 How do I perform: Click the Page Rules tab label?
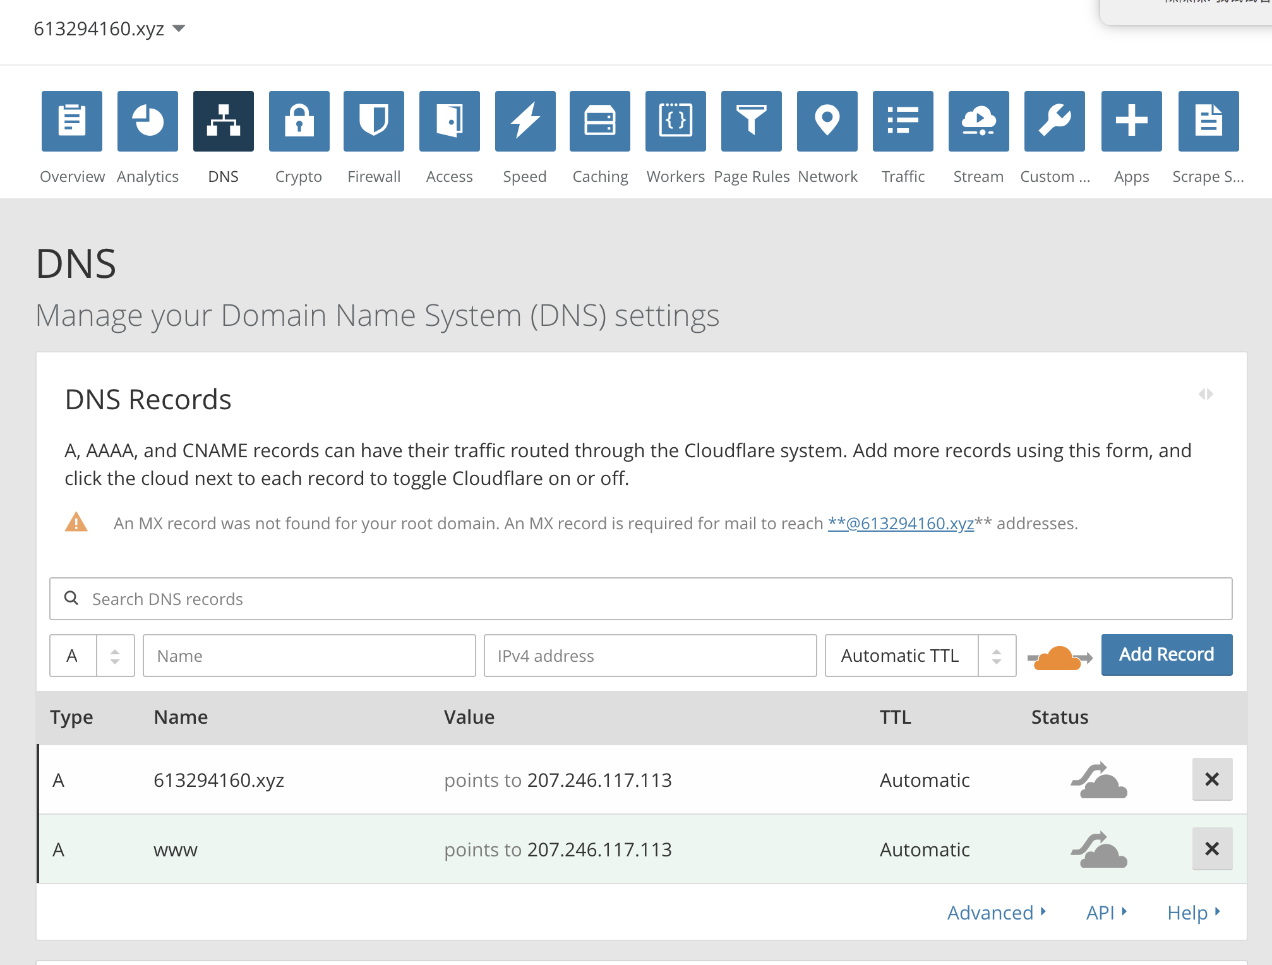(x=752, y=177)
